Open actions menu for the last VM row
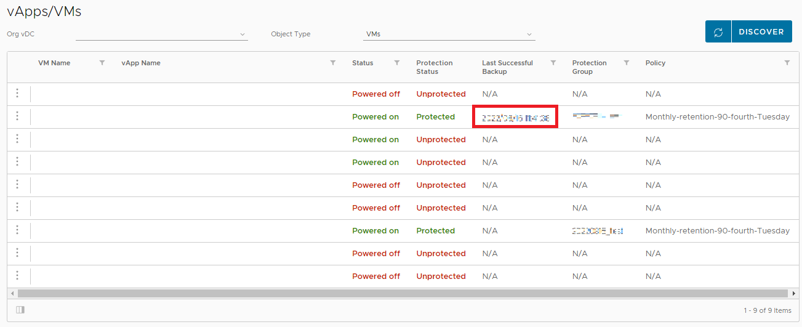 17,276
